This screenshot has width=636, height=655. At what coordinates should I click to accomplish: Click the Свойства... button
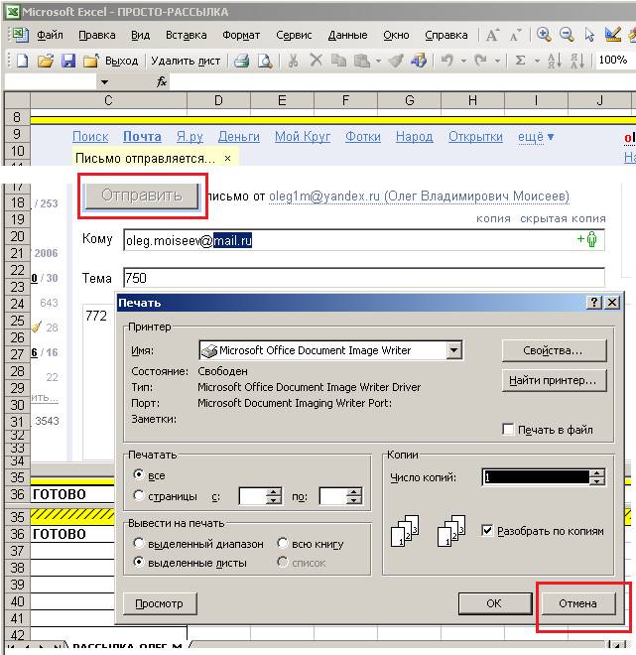pos(554,350)
